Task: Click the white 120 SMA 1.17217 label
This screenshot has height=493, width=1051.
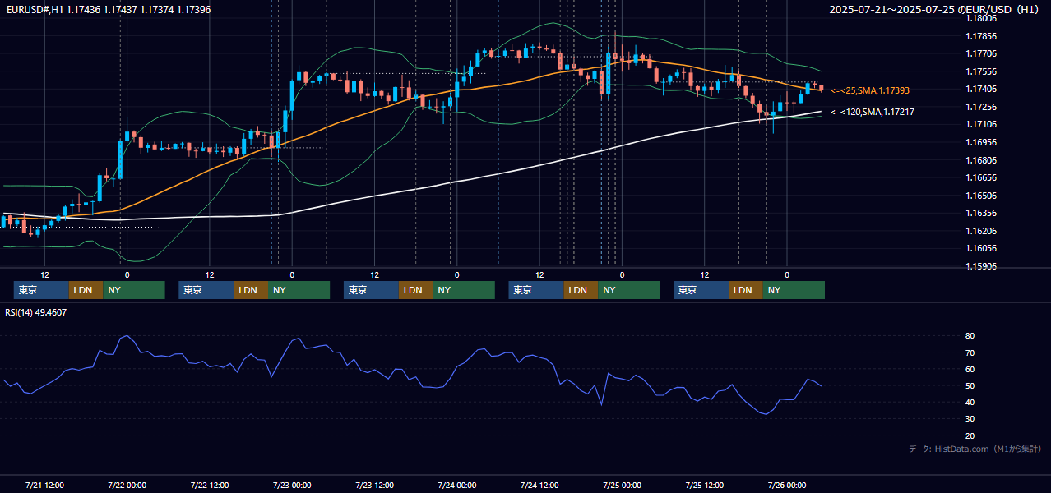Action: pos(873,112)
